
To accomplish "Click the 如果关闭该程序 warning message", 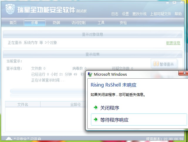I will pos(118,95).
